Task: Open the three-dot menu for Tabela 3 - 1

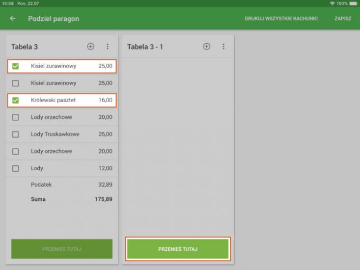Action: pyautogui.click(x=223, y=47)
